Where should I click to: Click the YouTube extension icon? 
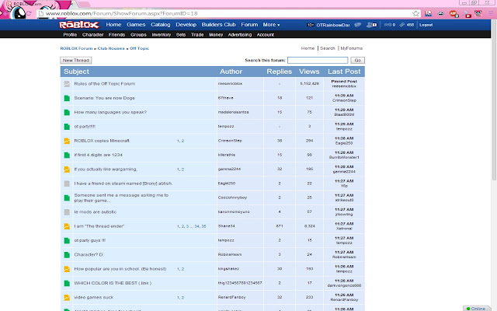467,14
